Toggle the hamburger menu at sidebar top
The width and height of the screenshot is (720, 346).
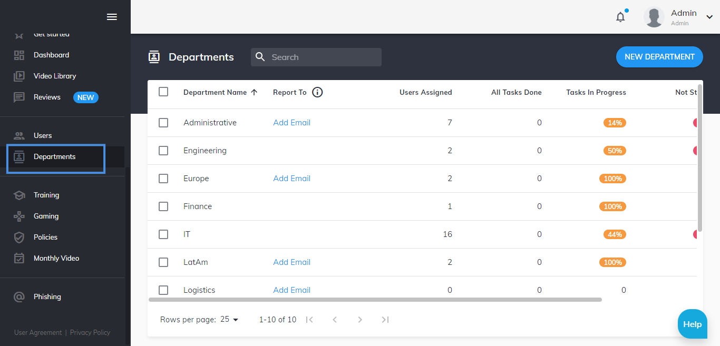[112, 16]
